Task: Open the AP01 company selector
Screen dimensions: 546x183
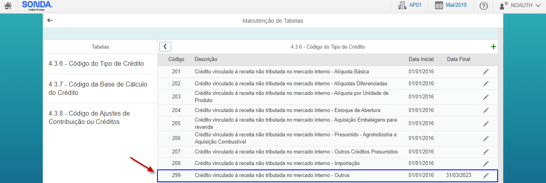Action: (x=410, y=5)
